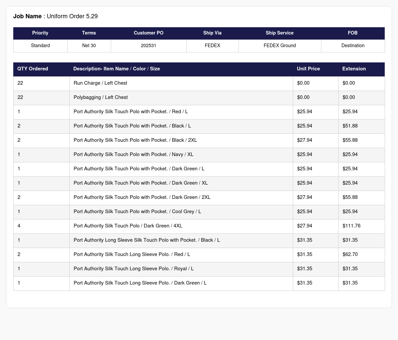
Task: Select the FOB column header
Action: (x=353, y=33)
